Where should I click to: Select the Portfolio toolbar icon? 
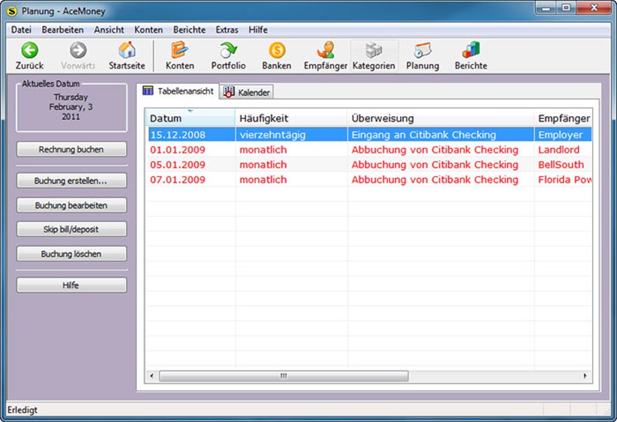228,54
